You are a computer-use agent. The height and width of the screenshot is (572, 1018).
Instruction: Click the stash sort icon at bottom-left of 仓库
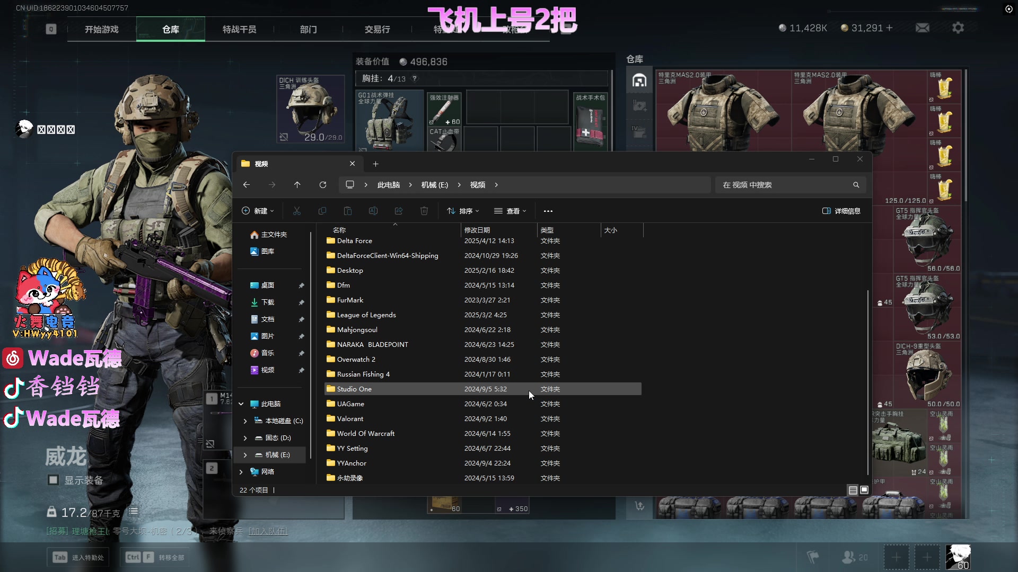tap(640, 506)
